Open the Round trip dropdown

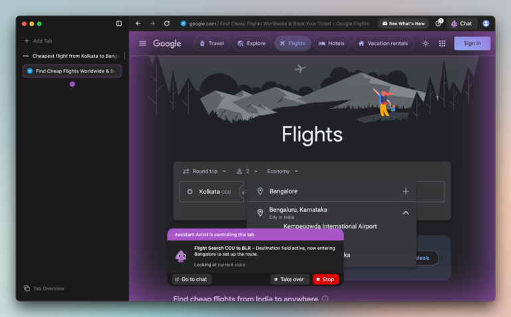point(204,171)
